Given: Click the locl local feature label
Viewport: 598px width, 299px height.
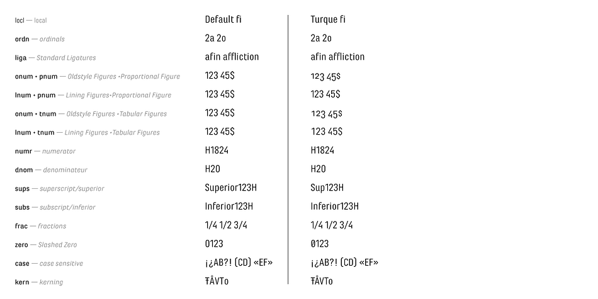Looking at the screenshot, I should pyautogui.click(x=31, y=20).
